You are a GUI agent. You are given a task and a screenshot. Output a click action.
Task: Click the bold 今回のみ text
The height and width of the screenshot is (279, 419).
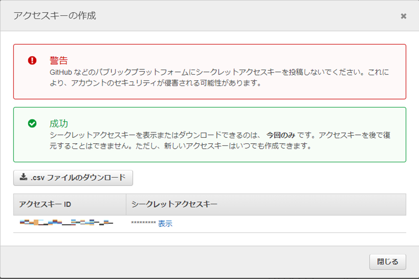[279, 135]
